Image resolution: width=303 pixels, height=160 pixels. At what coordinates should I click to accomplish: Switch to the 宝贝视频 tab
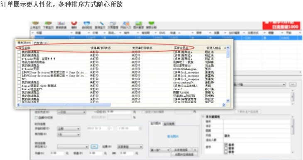tap(169, 124)
